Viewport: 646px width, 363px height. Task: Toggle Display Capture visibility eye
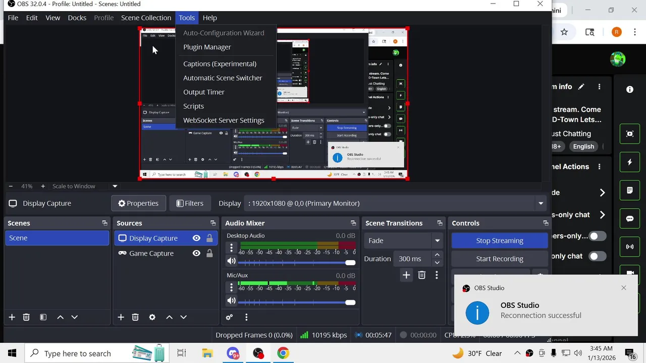click(196, 238)
